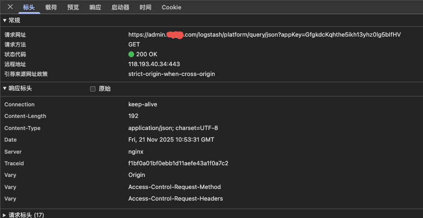Image resolution: width=423 pixels, height=218 pixels.
Task: Click the strict-origin-when-cross-origin policy value
Action: (x=171, y=74)
